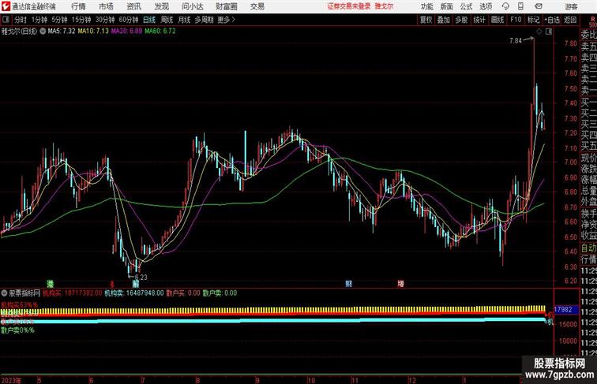Open the 资讯 menu
The width and height of the screenshot is (597, 384).
133,6
